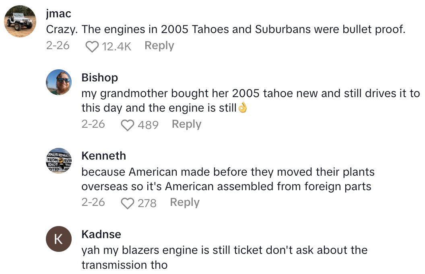
Task: Visit Bishop's profile via username
Action: [x=99, y=77]
